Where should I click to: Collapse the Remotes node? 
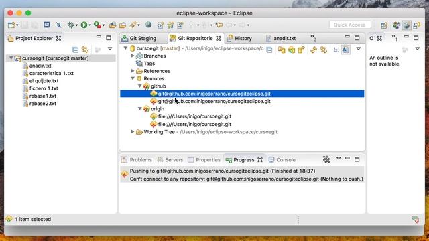(x=133, y=78)
